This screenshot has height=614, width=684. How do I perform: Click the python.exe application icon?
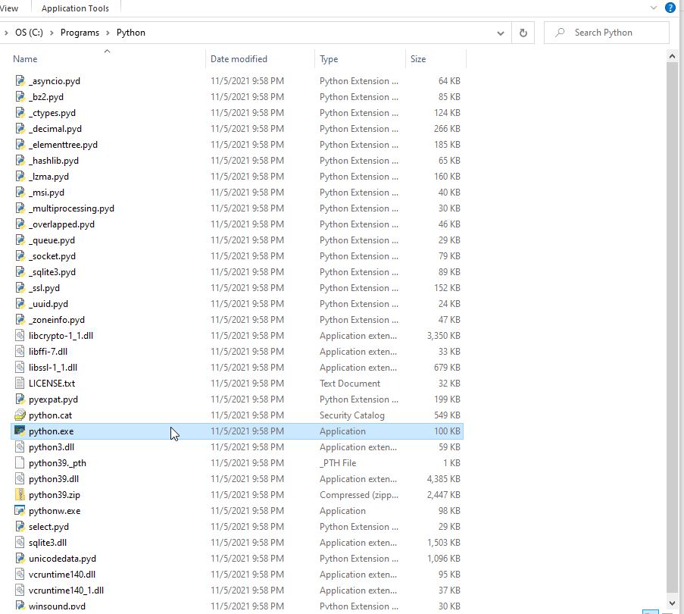tap(20, 431)
